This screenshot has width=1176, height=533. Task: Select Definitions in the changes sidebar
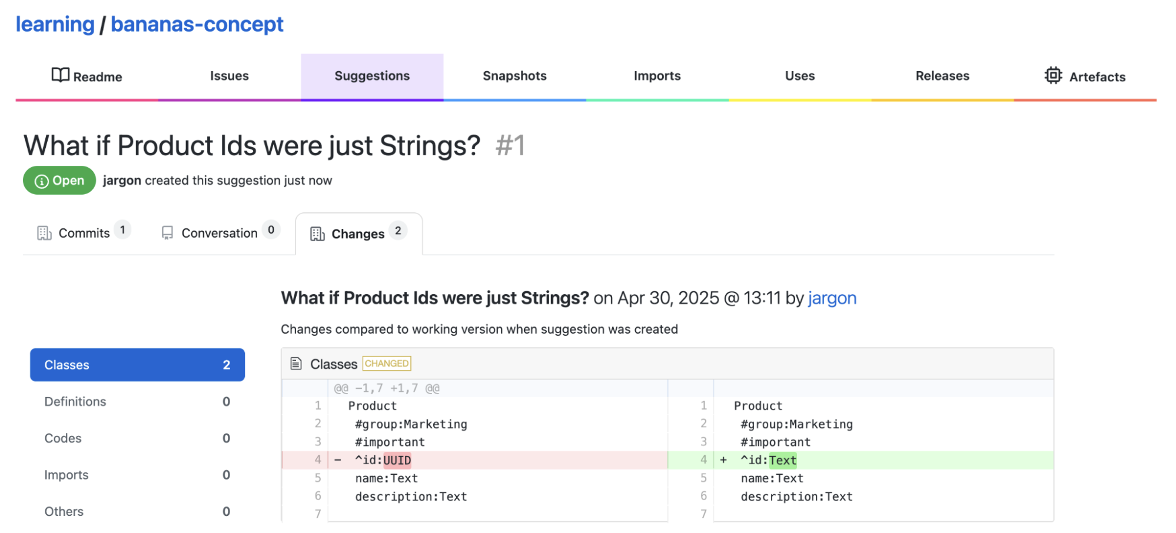pyautogui.click(x=75, y=402)
